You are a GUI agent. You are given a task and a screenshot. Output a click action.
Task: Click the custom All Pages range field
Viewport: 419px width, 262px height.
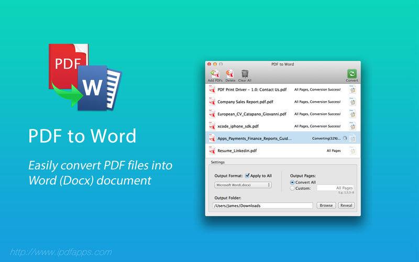335,188
